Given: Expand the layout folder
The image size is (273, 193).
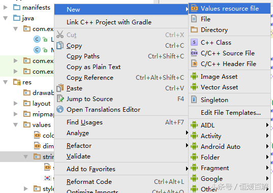Looking at the screenshot, I should (15, 104).
